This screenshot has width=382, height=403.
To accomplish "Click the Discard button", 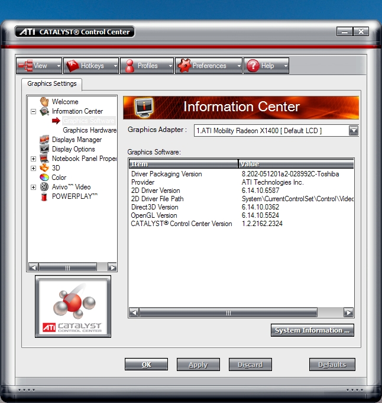I will (x=250, y=365).
